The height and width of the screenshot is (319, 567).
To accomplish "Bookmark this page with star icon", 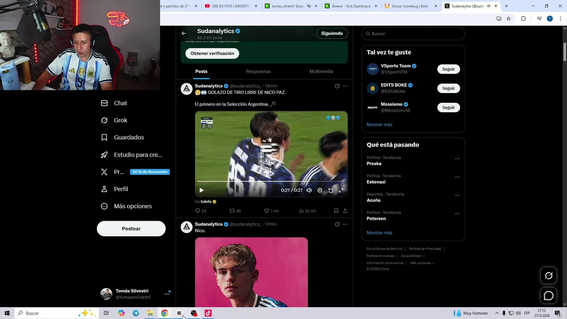I will (509, 19).
